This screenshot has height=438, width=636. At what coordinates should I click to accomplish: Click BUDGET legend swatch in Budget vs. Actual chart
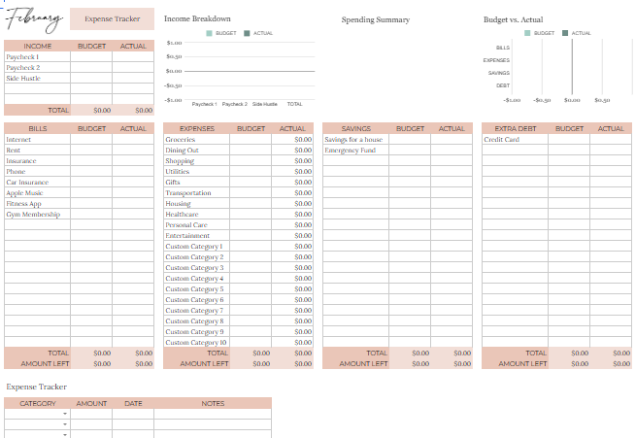pyautogui.click(x=527, y=33)
